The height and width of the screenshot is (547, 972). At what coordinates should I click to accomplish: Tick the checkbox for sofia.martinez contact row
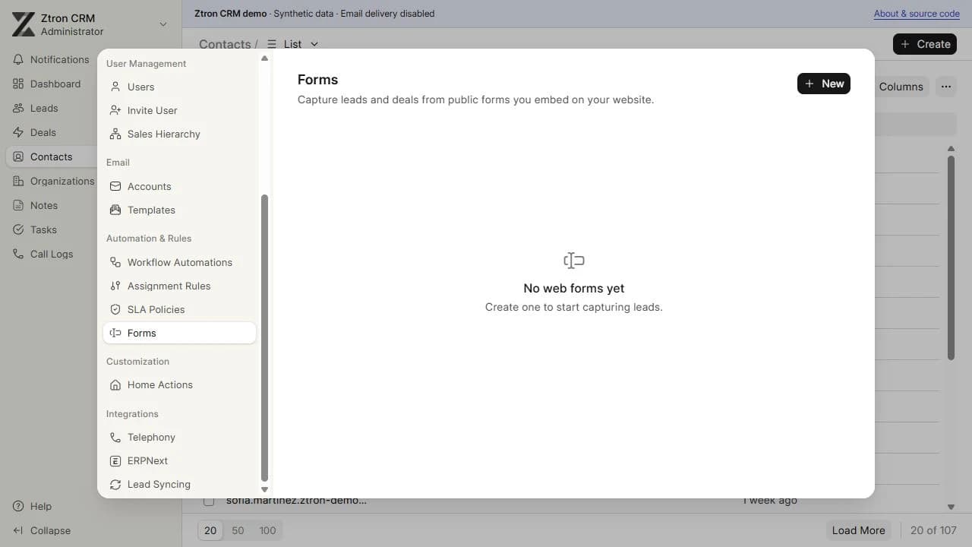click(x=209, y=501)
